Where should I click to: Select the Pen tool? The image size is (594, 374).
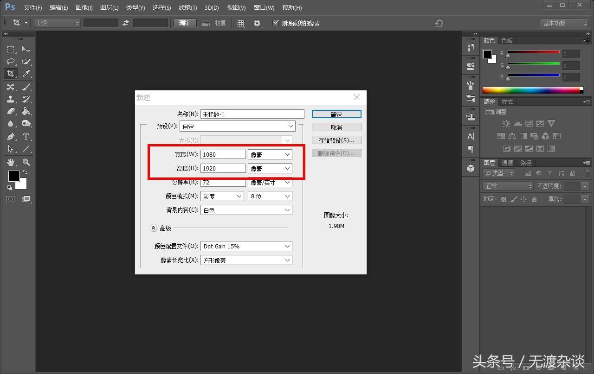(11, 137)
